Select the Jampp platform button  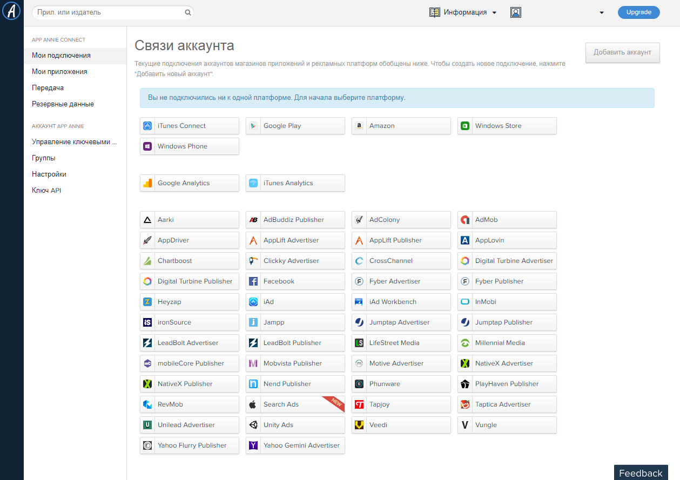click(x=295, y=322)
